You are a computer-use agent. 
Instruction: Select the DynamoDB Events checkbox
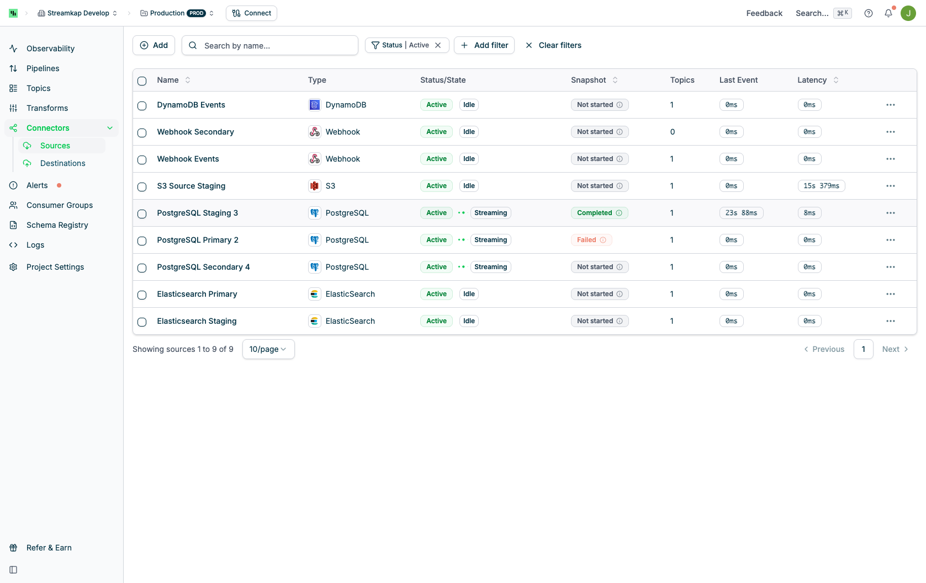[142, 106]
